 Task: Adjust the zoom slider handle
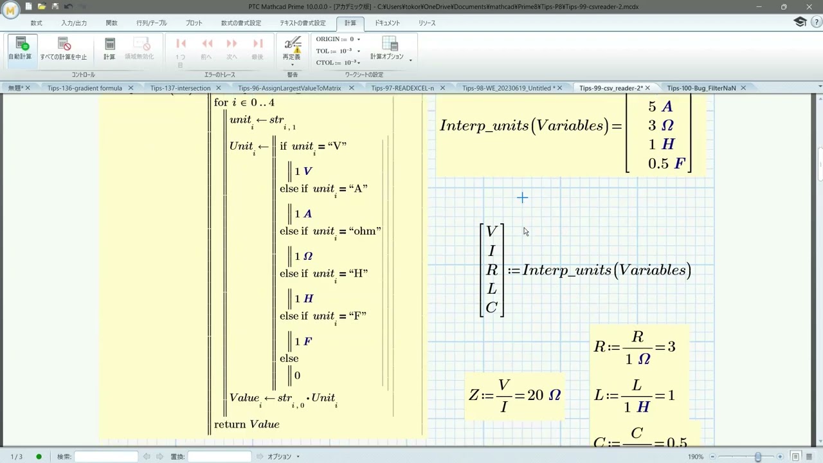tap(758, 457)
